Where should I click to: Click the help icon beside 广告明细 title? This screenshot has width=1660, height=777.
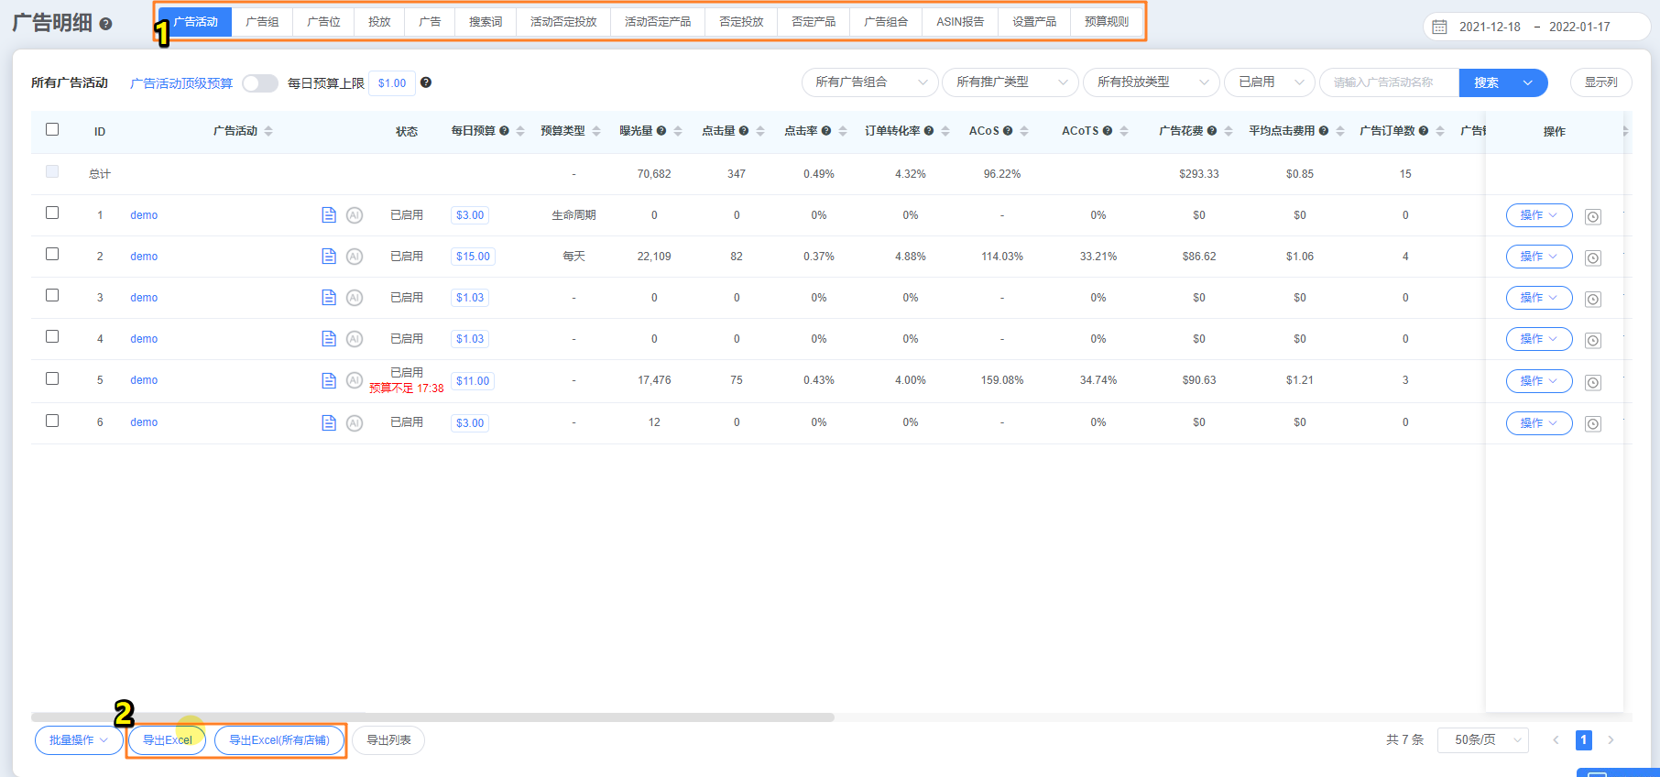[105, 24]
